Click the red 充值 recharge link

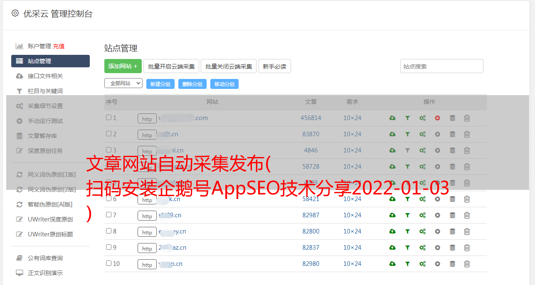(x=59, y=46)
